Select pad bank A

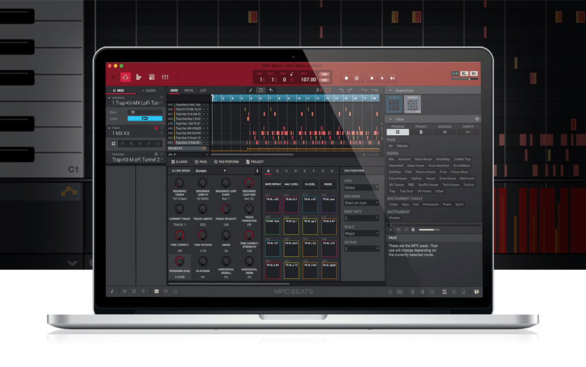point(268,171)
